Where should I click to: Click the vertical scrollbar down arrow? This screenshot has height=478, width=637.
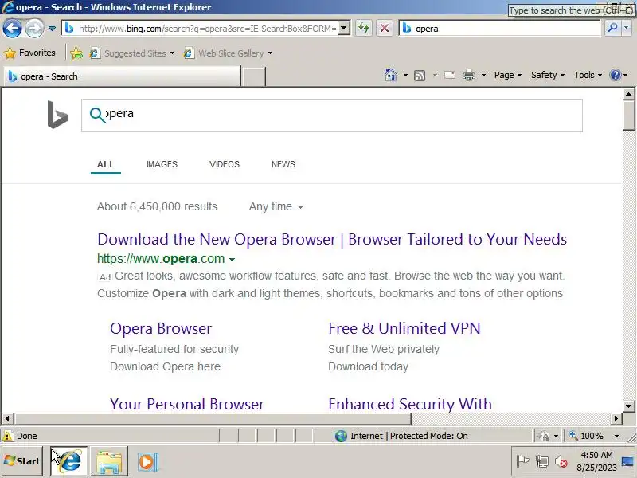628,406
